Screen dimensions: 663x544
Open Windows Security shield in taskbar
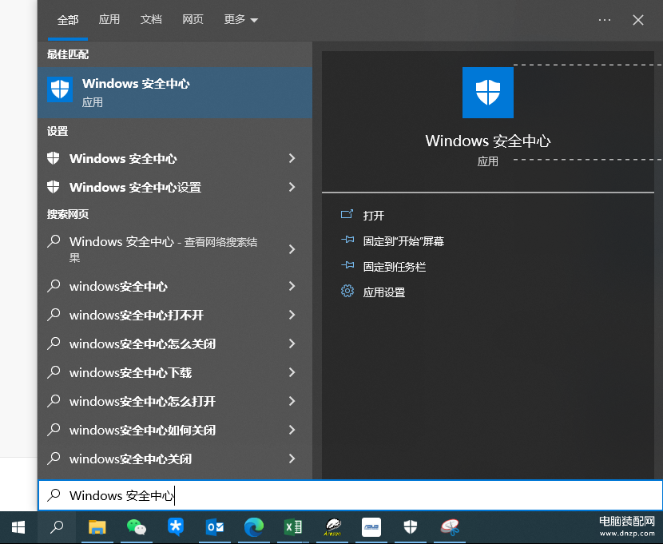(x=410, y=527)
